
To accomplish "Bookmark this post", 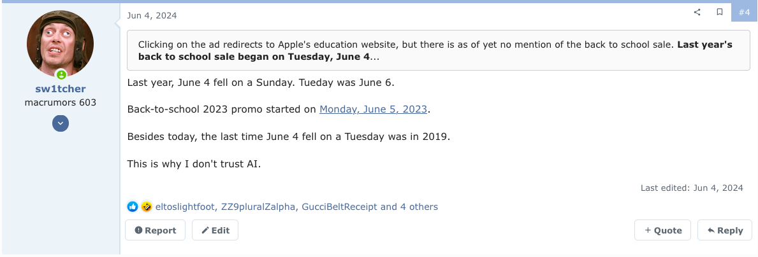I will click(x=720, y=12).
